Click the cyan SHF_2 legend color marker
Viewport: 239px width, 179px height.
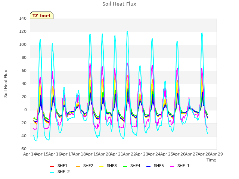pyautogui.click(x=52, y=172)
